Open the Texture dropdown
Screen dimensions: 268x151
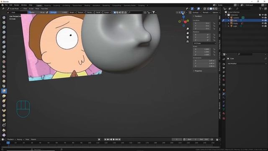81,13
